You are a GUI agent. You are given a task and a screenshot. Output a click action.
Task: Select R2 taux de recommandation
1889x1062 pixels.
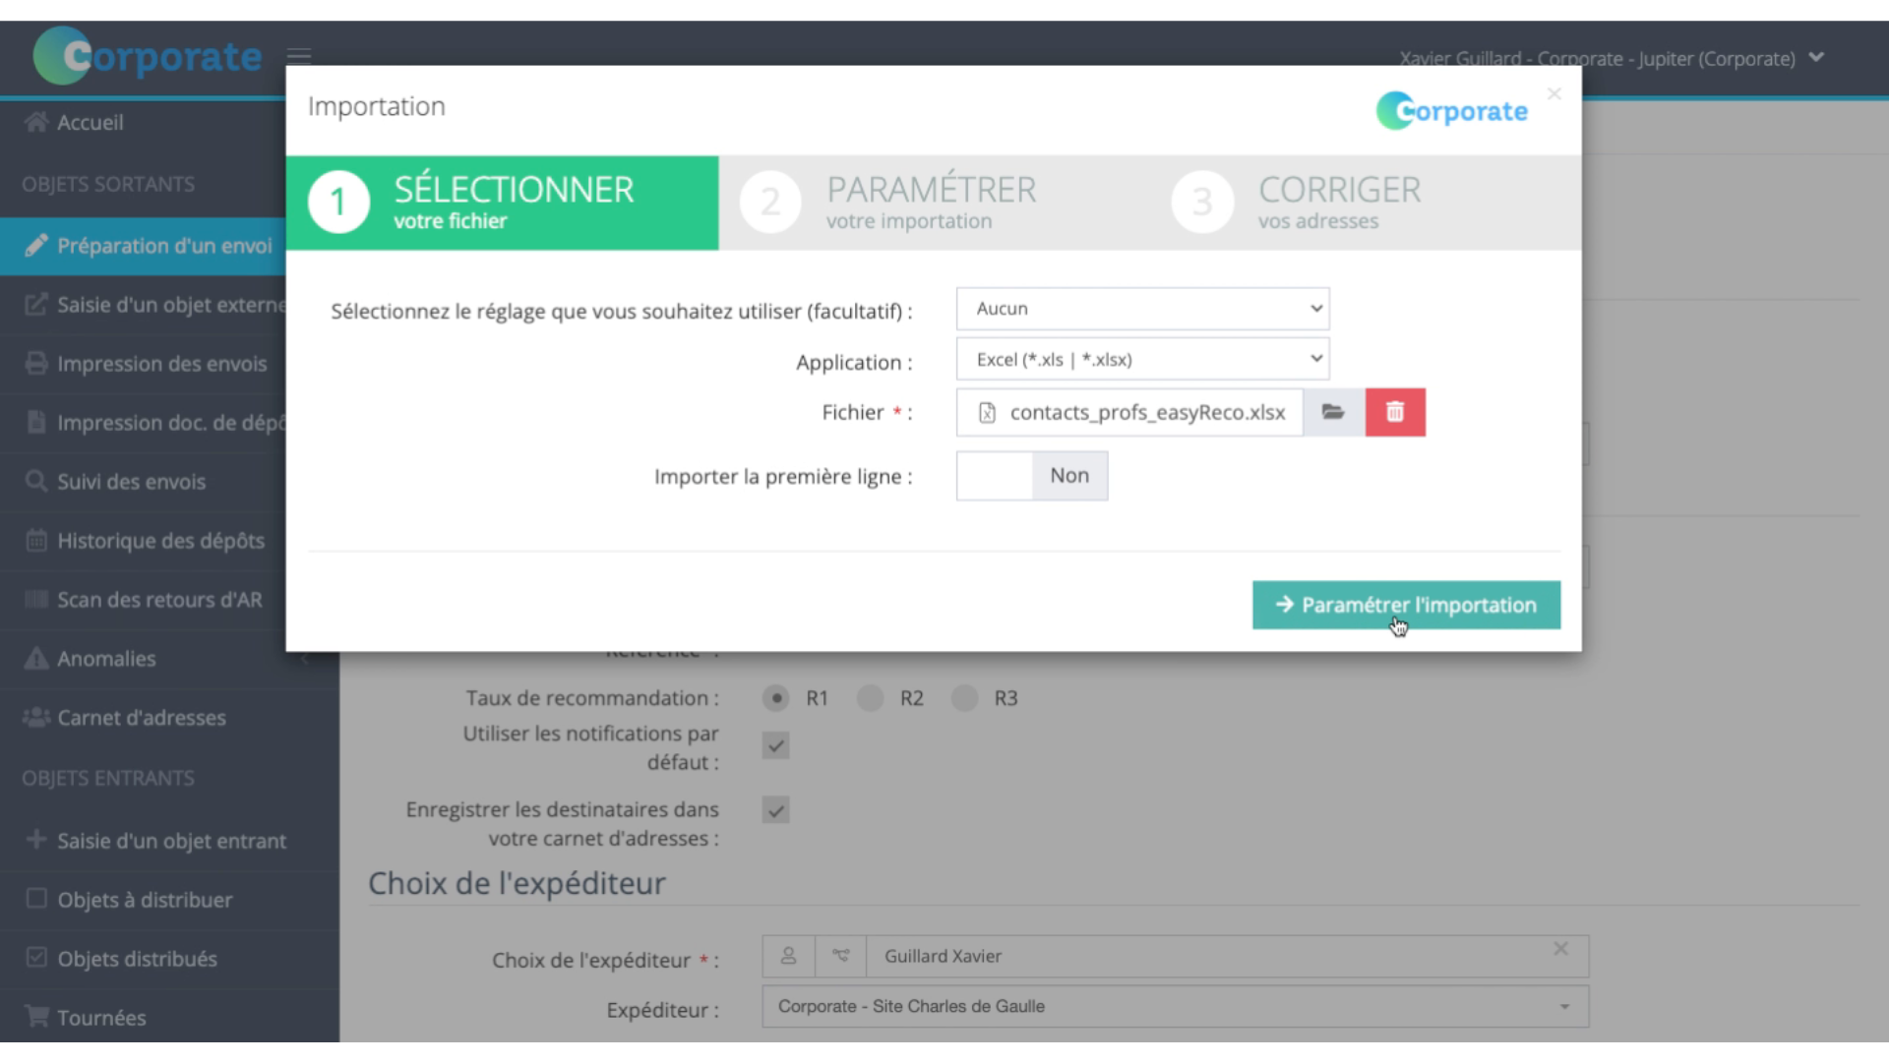[x=870, y=698]
